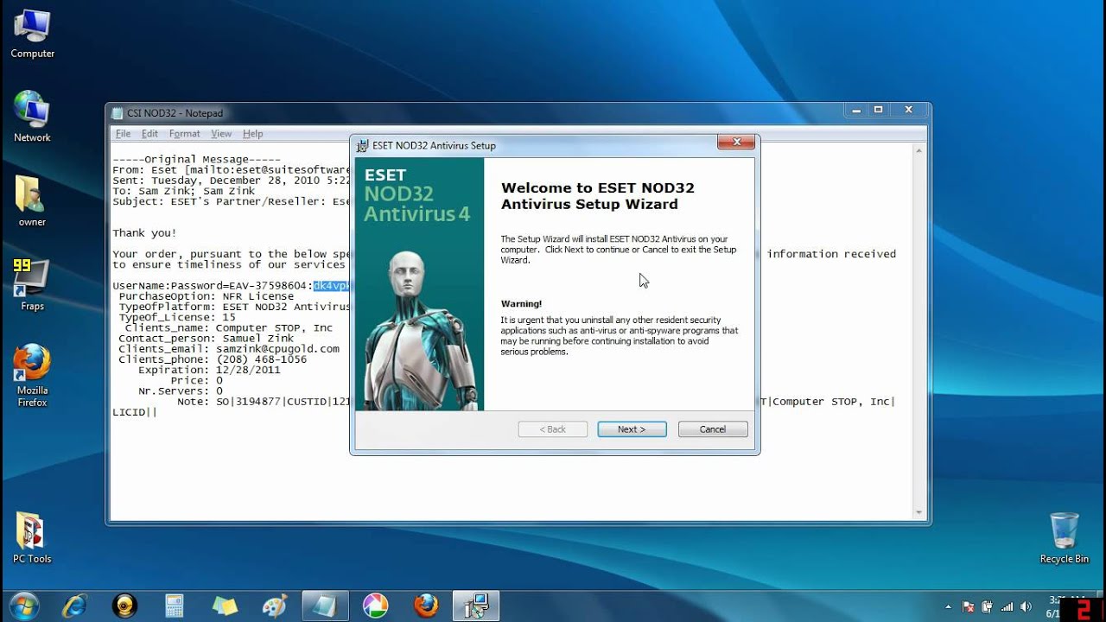
Task: Switch to Notepad via the taskbar
Action: point(325,606)
